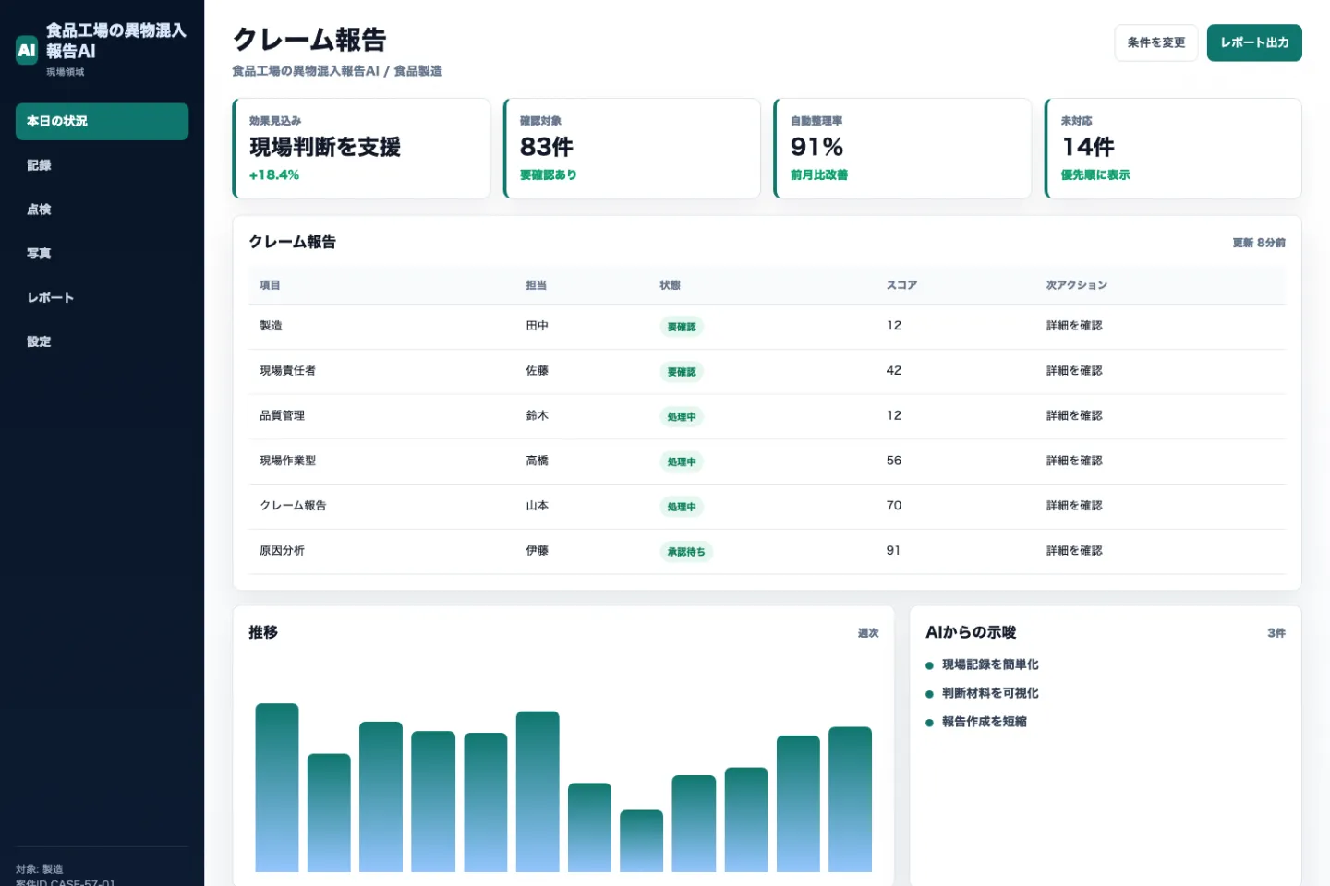Select the 判断材料を可視化 suggestion
This screenshot has height=886, width=1330.
click(990, 693)
